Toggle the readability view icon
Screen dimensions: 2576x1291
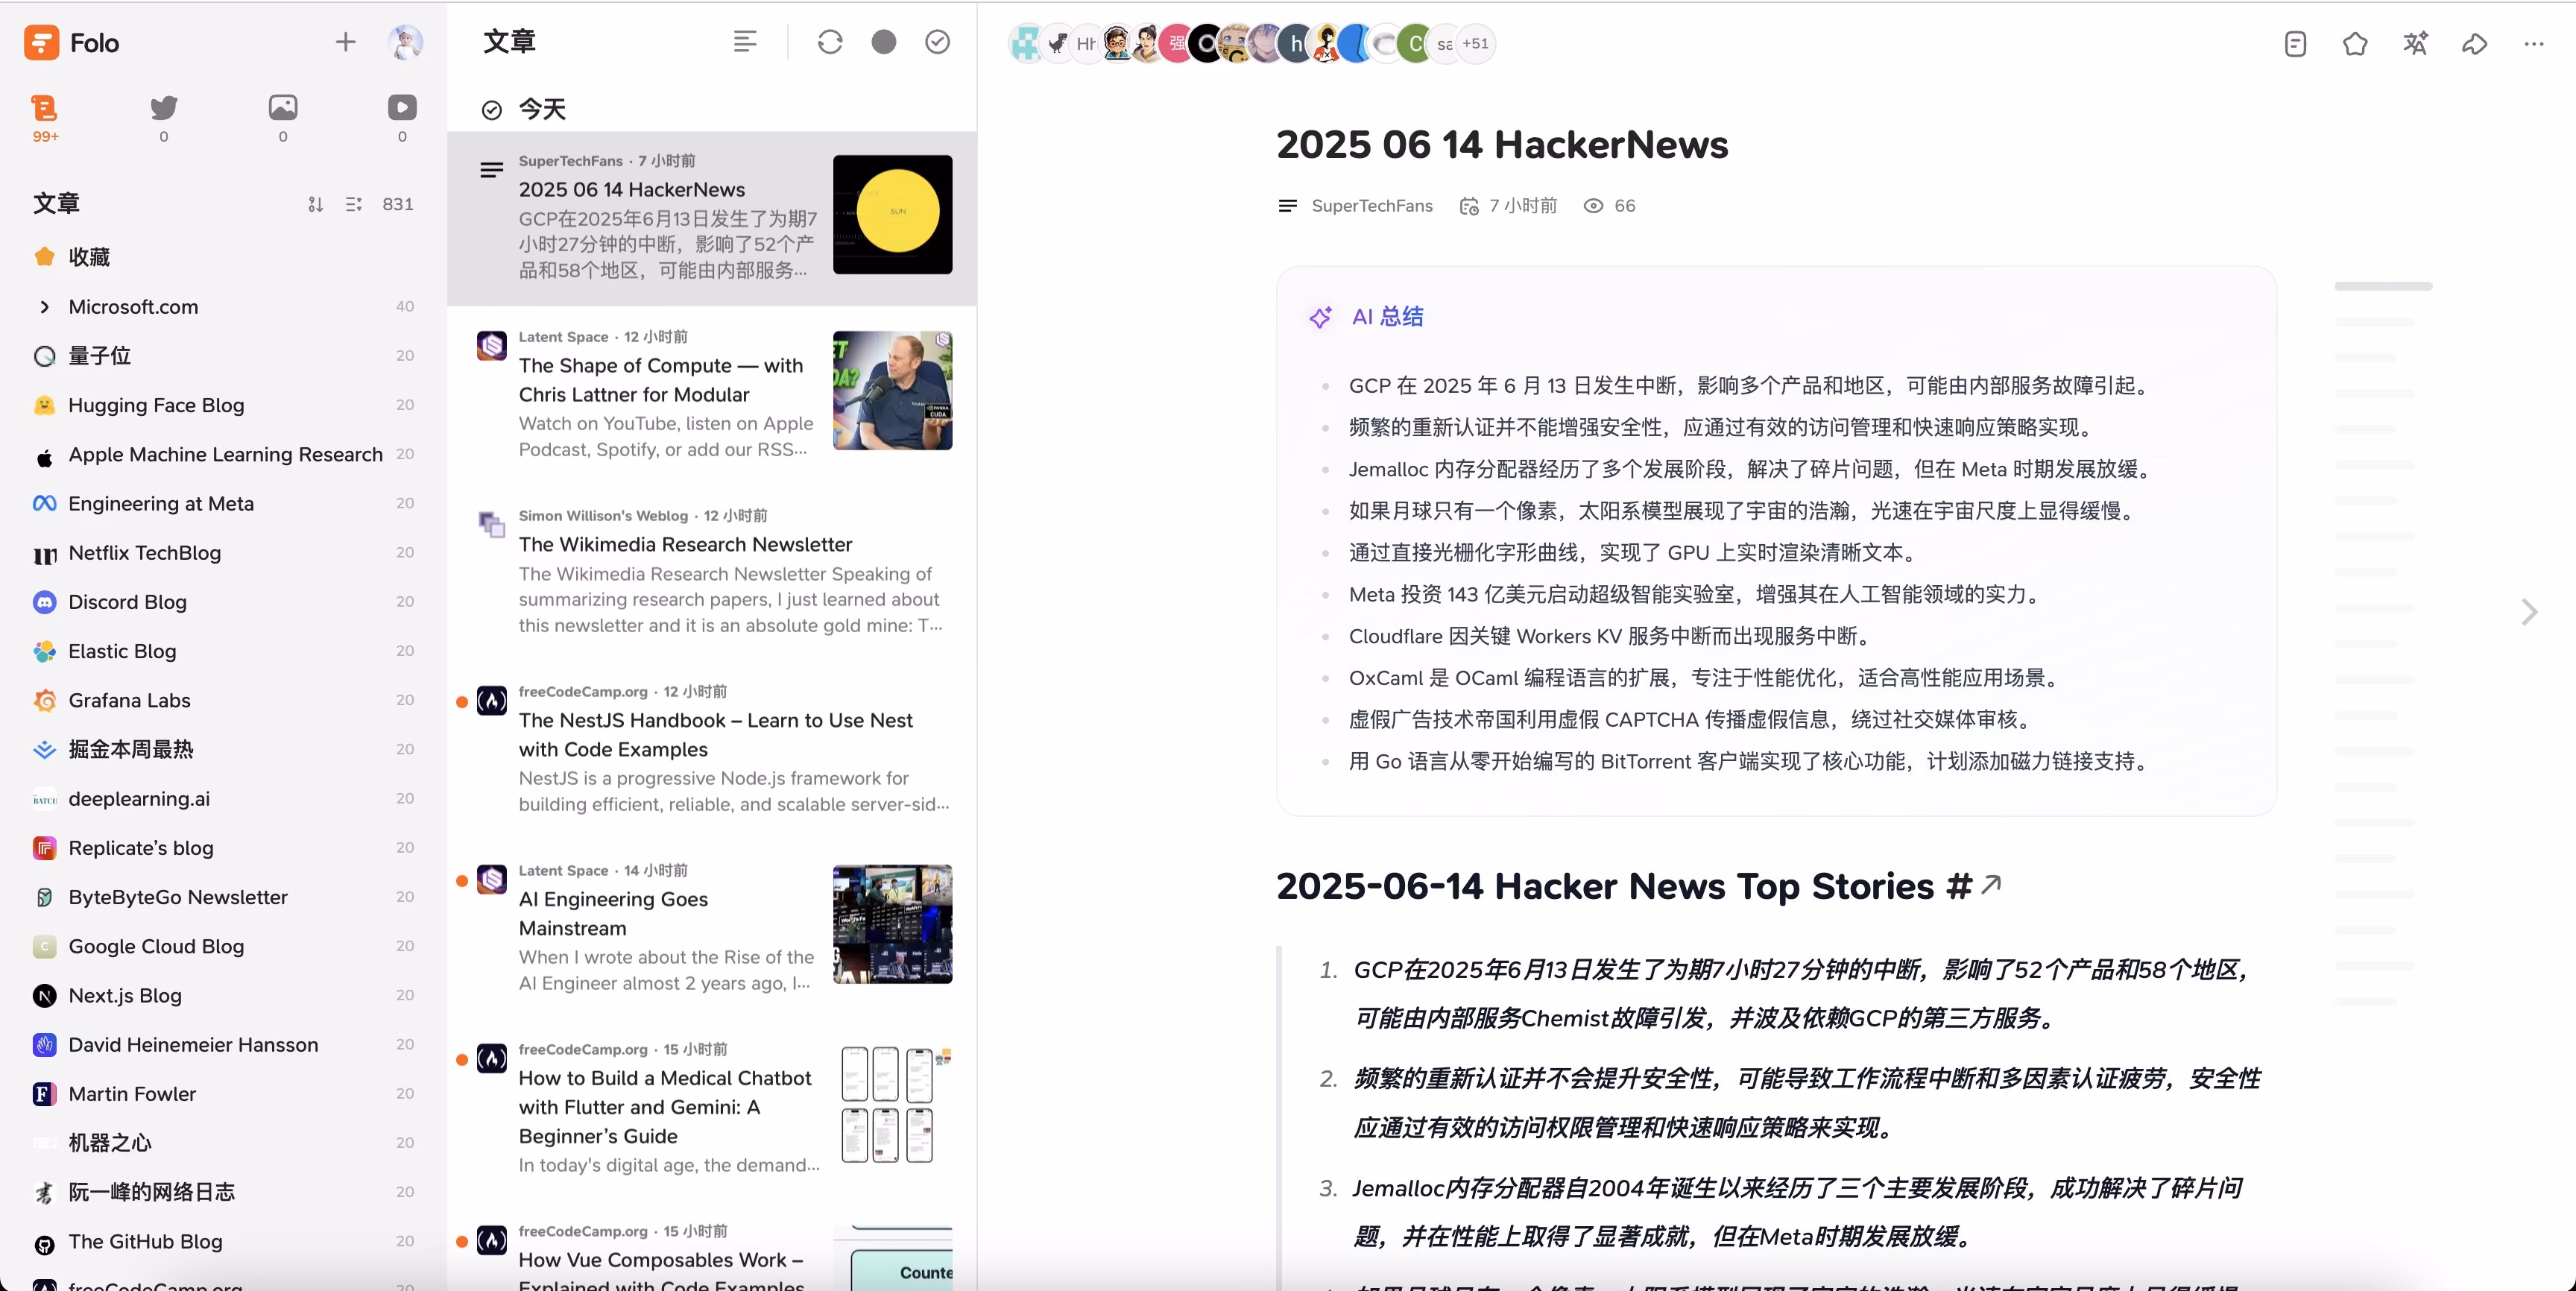coord(2295,44)
